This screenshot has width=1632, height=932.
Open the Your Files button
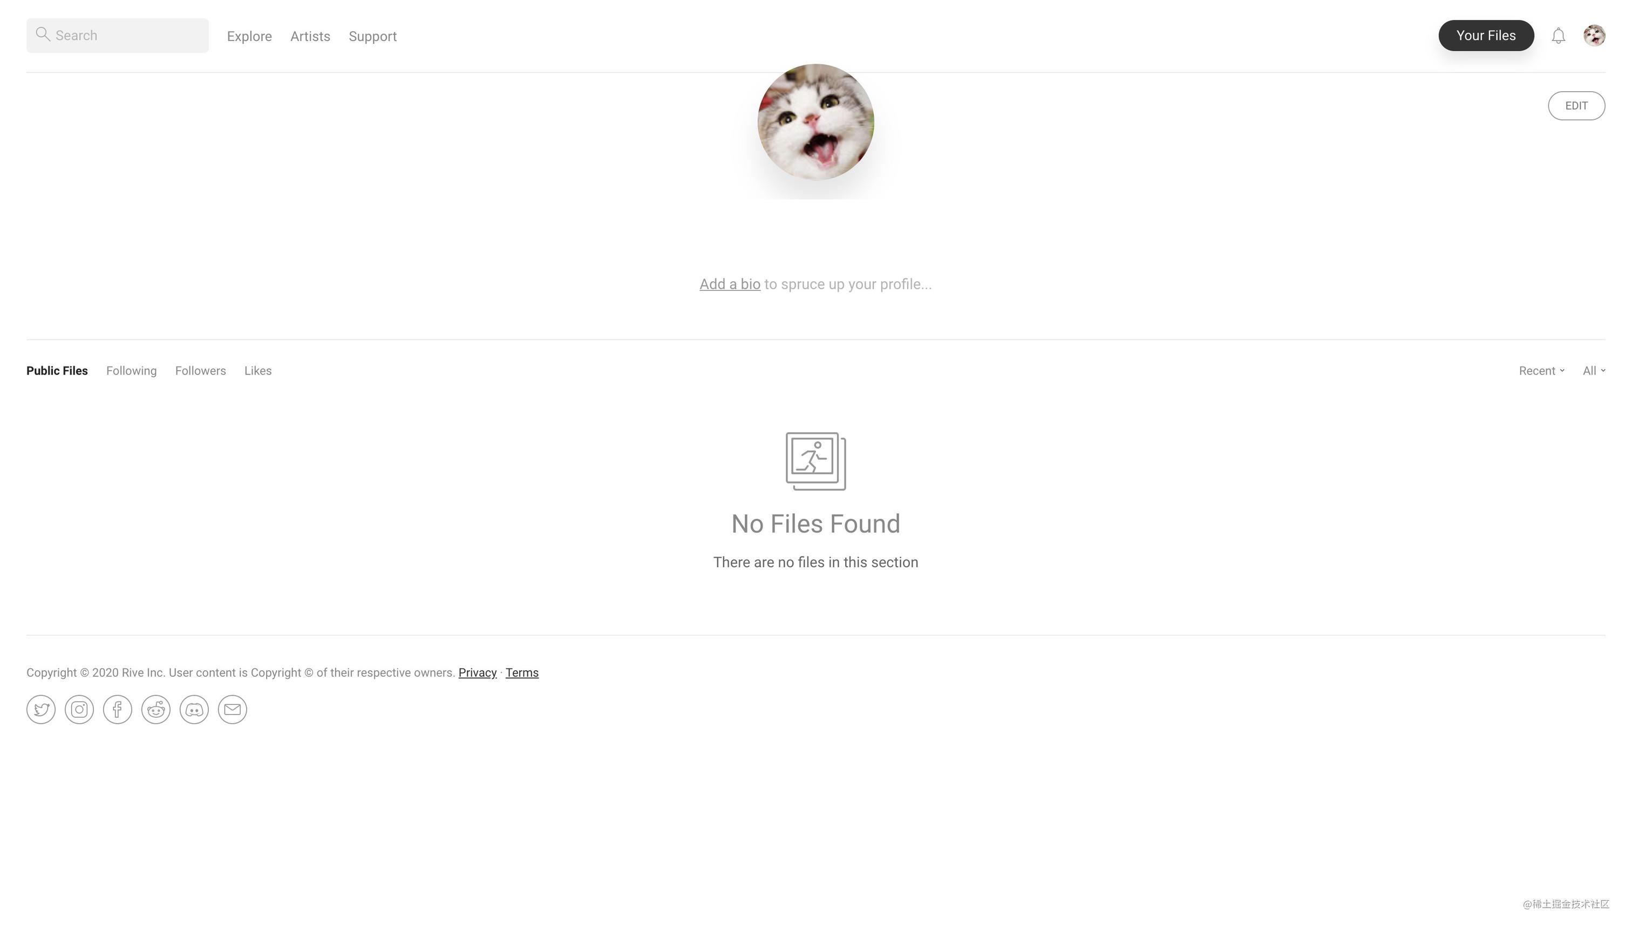(1486, 35)
